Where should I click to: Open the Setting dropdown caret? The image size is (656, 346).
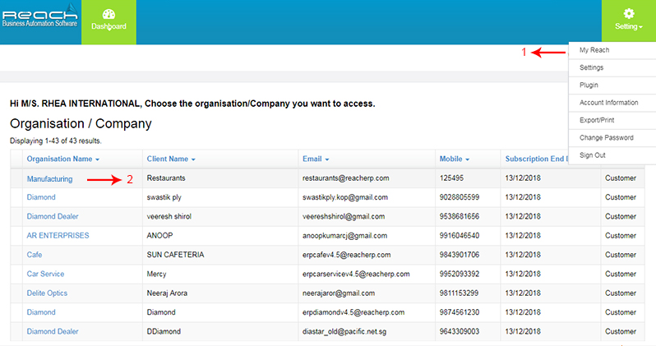tap(640, 27)
